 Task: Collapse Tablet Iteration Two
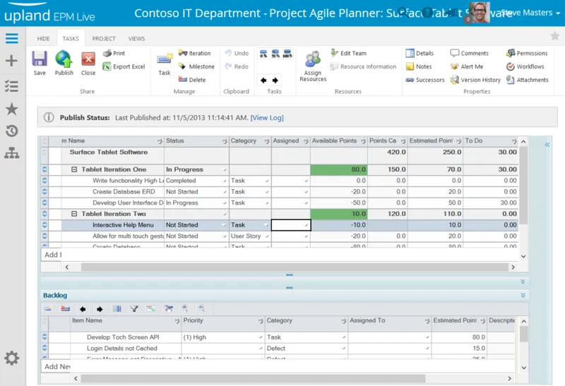coord(74,214)
